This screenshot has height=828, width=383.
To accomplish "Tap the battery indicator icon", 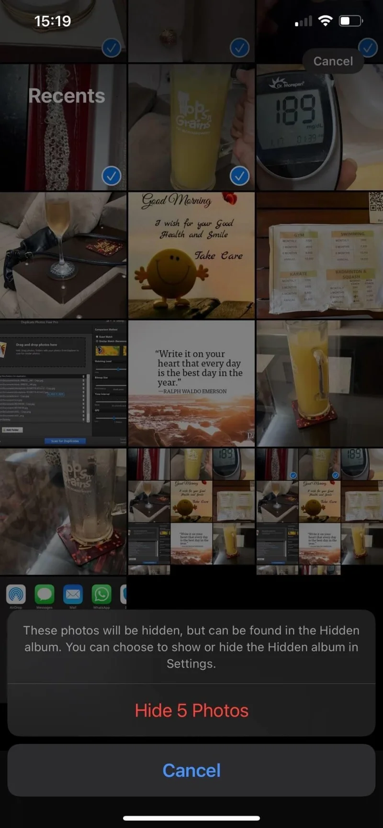I will (x=351, y=21).
